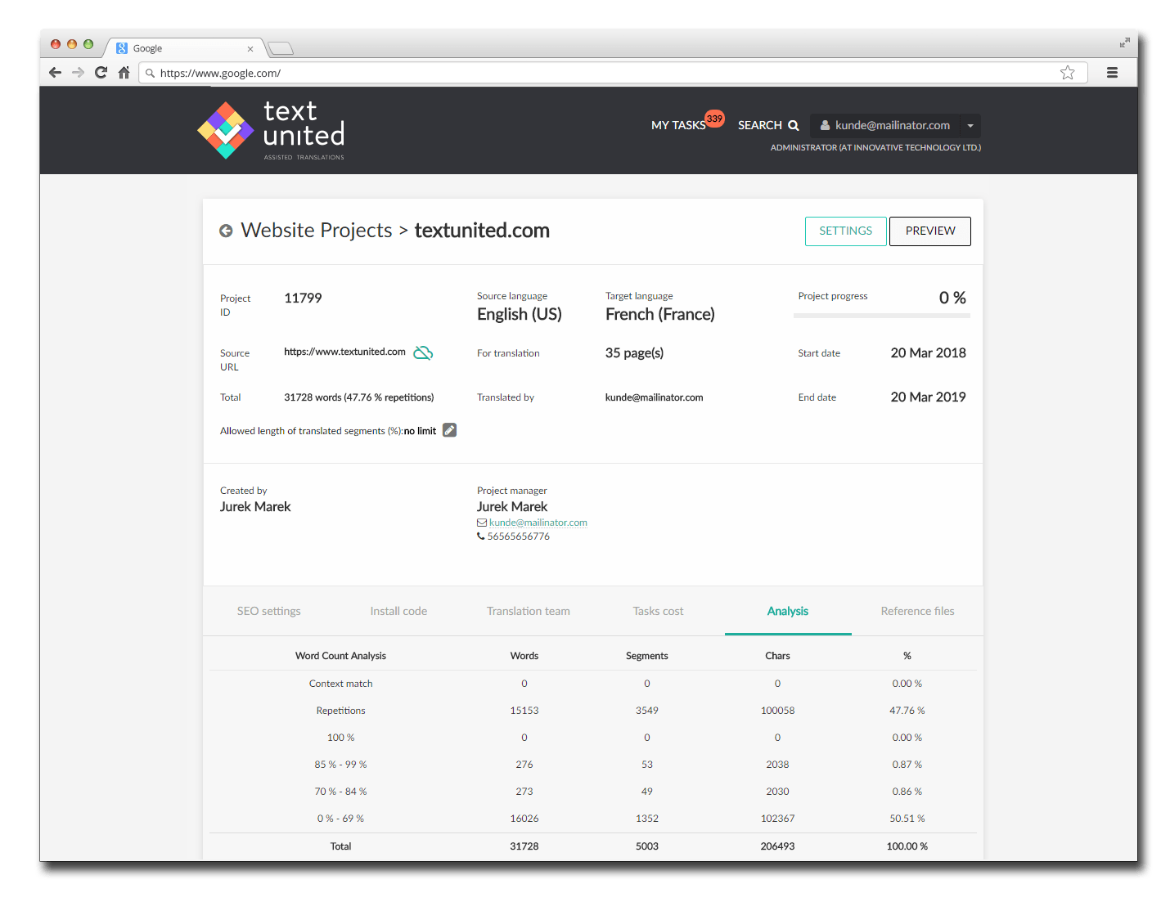
Task: Bookmark page with the star icon
Action: [1067, 73]
